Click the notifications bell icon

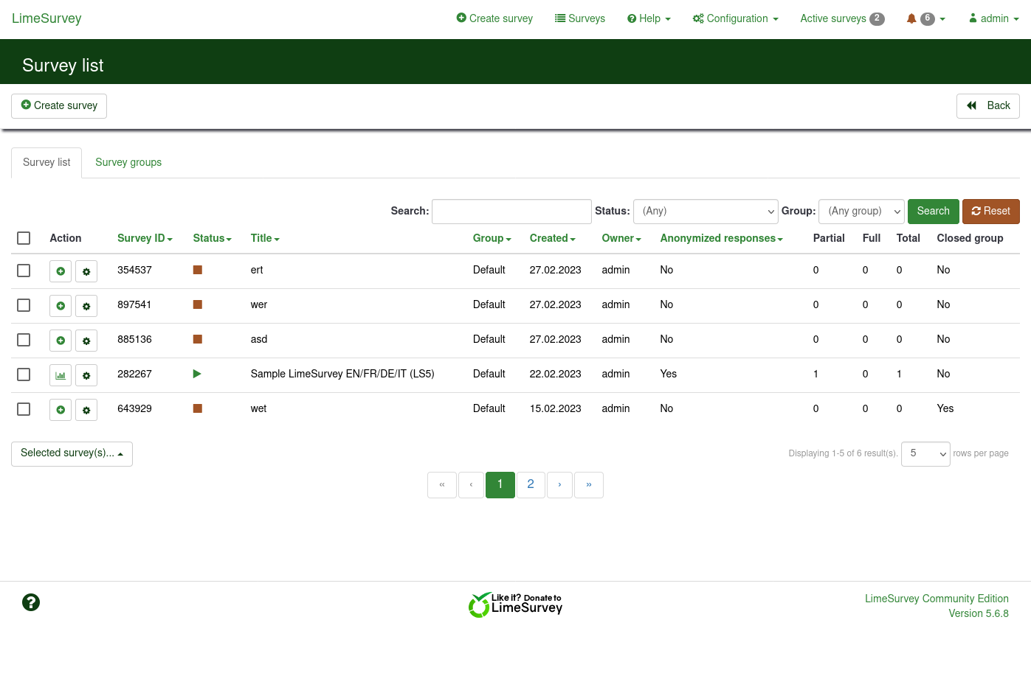pos(911,19)
